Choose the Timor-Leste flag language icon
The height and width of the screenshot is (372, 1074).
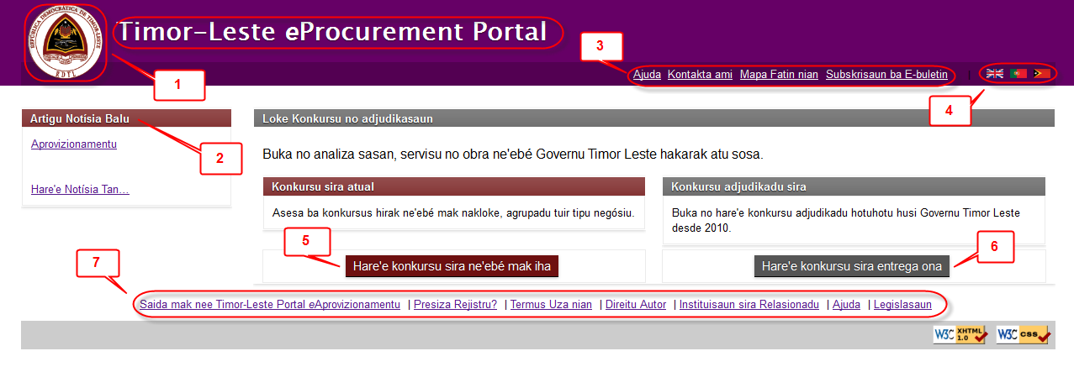point(1042,74)
